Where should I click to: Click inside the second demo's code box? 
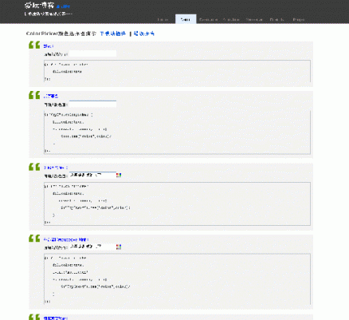177,132
